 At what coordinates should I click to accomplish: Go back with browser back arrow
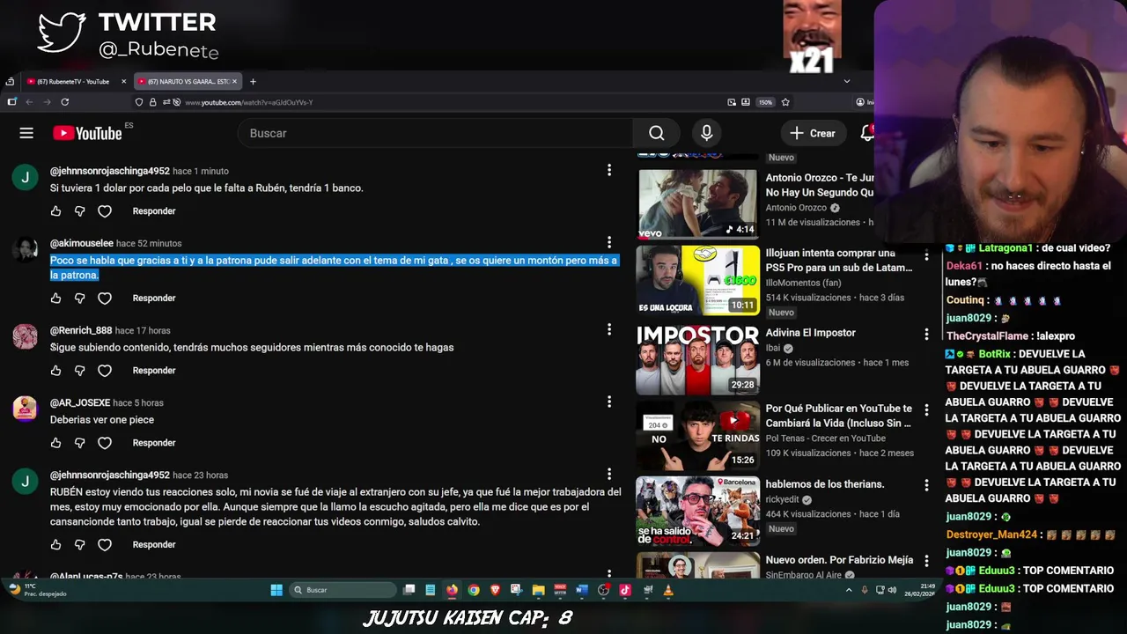pyautogui.click(x=28, y=102)
